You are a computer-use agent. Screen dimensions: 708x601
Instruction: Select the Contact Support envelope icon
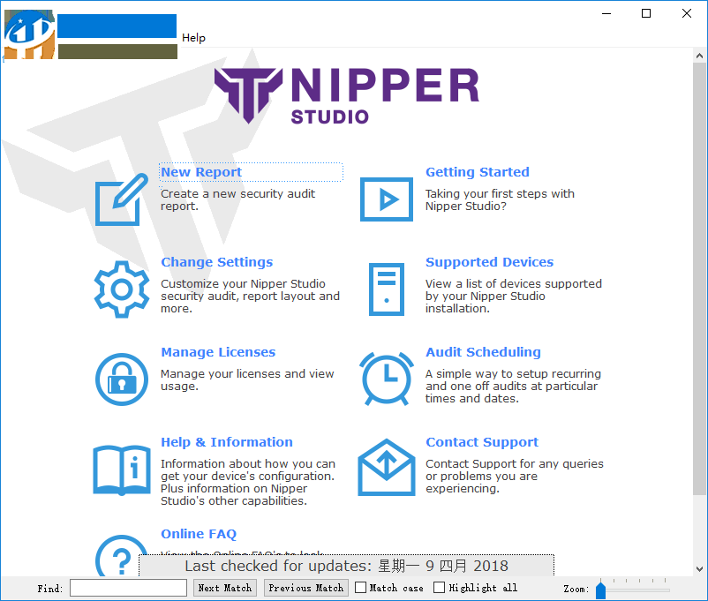(x=386, y=470)
